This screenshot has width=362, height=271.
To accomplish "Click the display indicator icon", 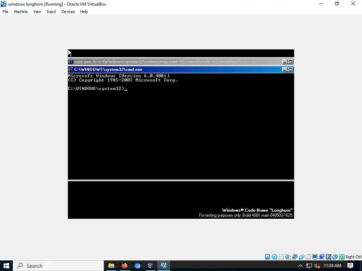I will pos(315,257).
